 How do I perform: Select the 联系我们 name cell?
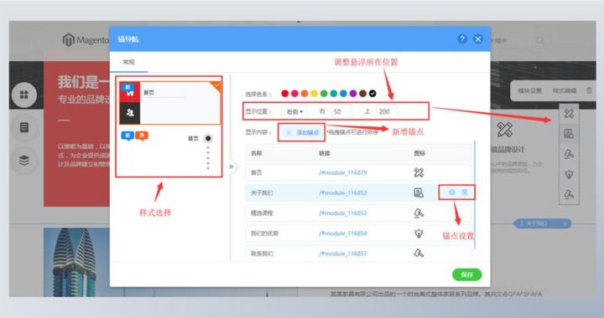[262, 254]
